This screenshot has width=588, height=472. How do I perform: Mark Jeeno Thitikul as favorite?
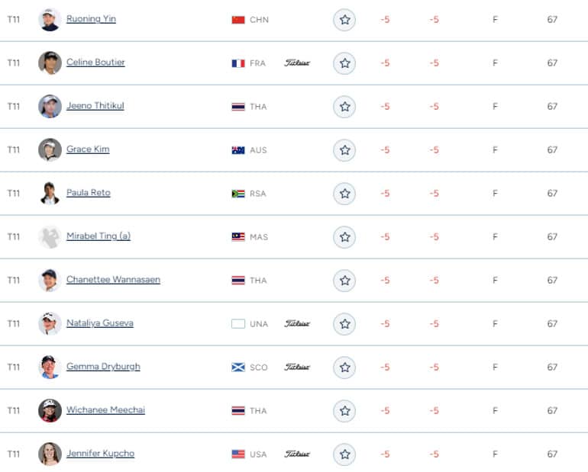tap(344, 107)
